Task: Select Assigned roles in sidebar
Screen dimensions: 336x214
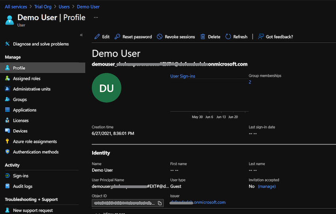Action: [x=26, y=79]
